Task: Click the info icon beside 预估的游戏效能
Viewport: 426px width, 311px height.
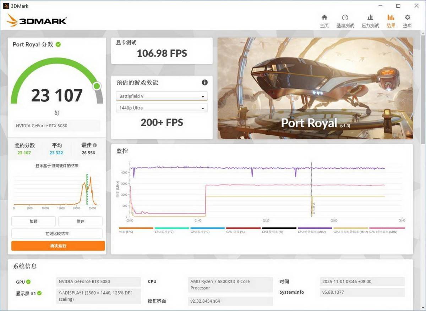Action: pyautogui.click(x=204, y=82)
